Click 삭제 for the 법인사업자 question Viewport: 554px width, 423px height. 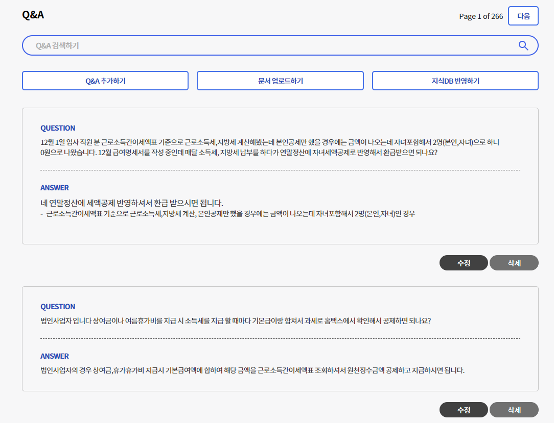[514, 410]
